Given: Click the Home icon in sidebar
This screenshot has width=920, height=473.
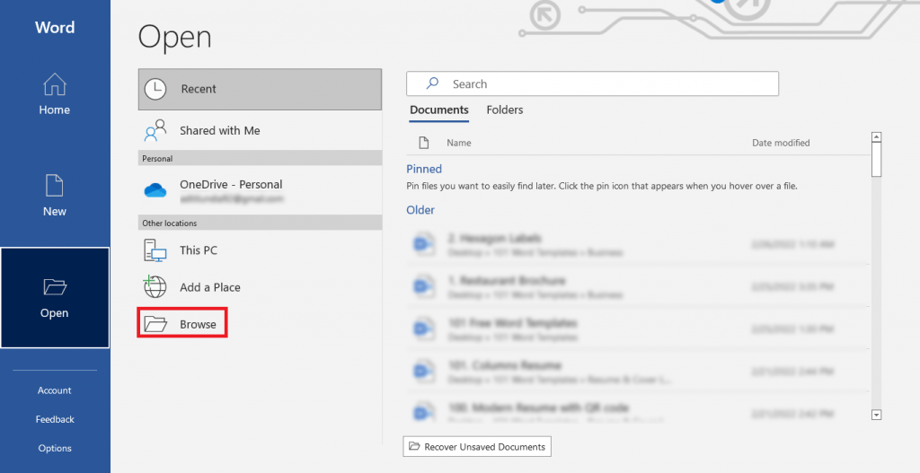Looking at the screenshot, I should coord(54,86).
